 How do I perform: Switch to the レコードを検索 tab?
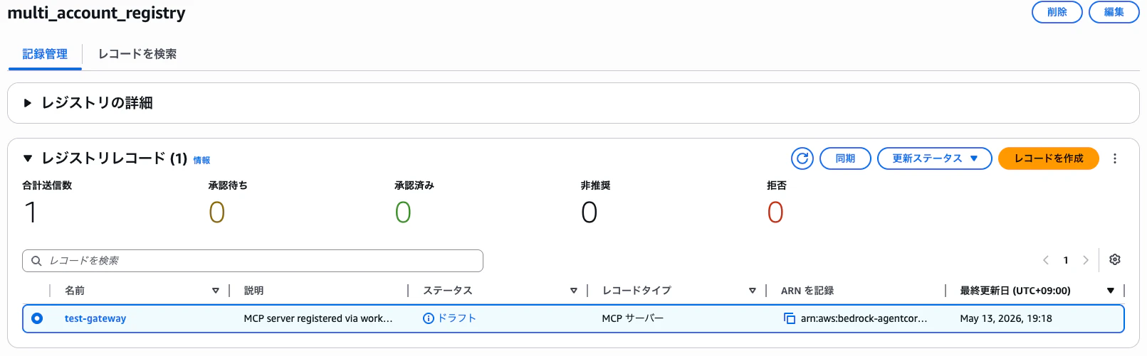click(137, 54)
